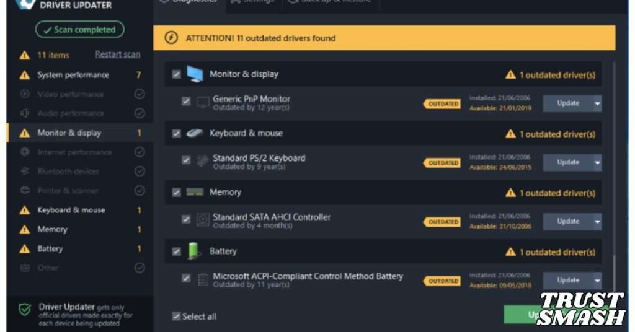Select Keyboard & mouse in the sidebar
635x332 pixels.
click(71, 210)
